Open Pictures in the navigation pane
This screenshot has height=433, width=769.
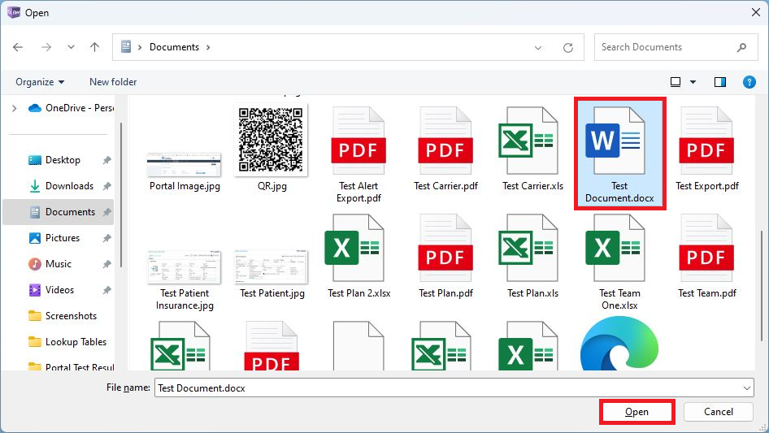pyautogui.click(x=63, y=238)
